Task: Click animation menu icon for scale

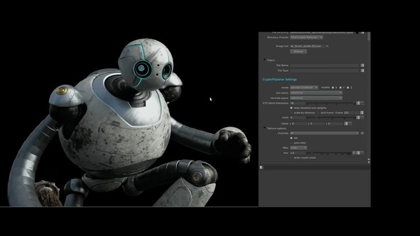Action: point(358,117)
